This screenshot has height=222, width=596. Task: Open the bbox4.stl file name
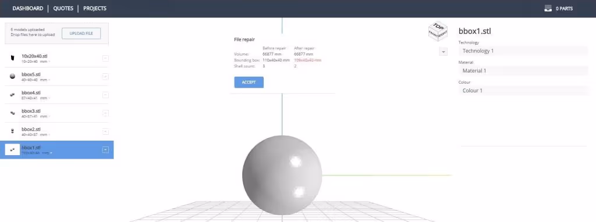pos(31,92)
